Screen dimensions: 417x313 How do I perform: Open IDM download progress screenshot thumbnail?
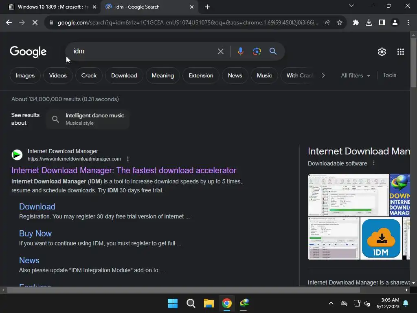334,238
